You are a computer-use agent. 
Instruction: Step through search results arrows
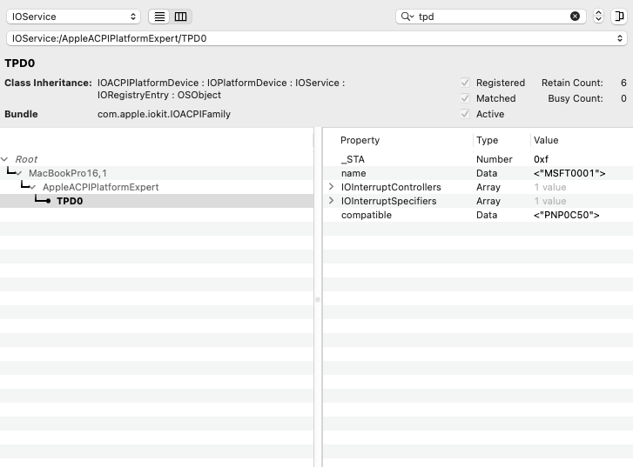point(598,17)
